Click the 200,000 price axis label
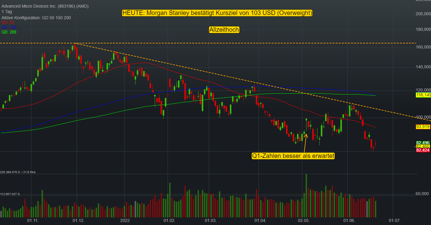 pyautogui.click(x=423, y=14)
